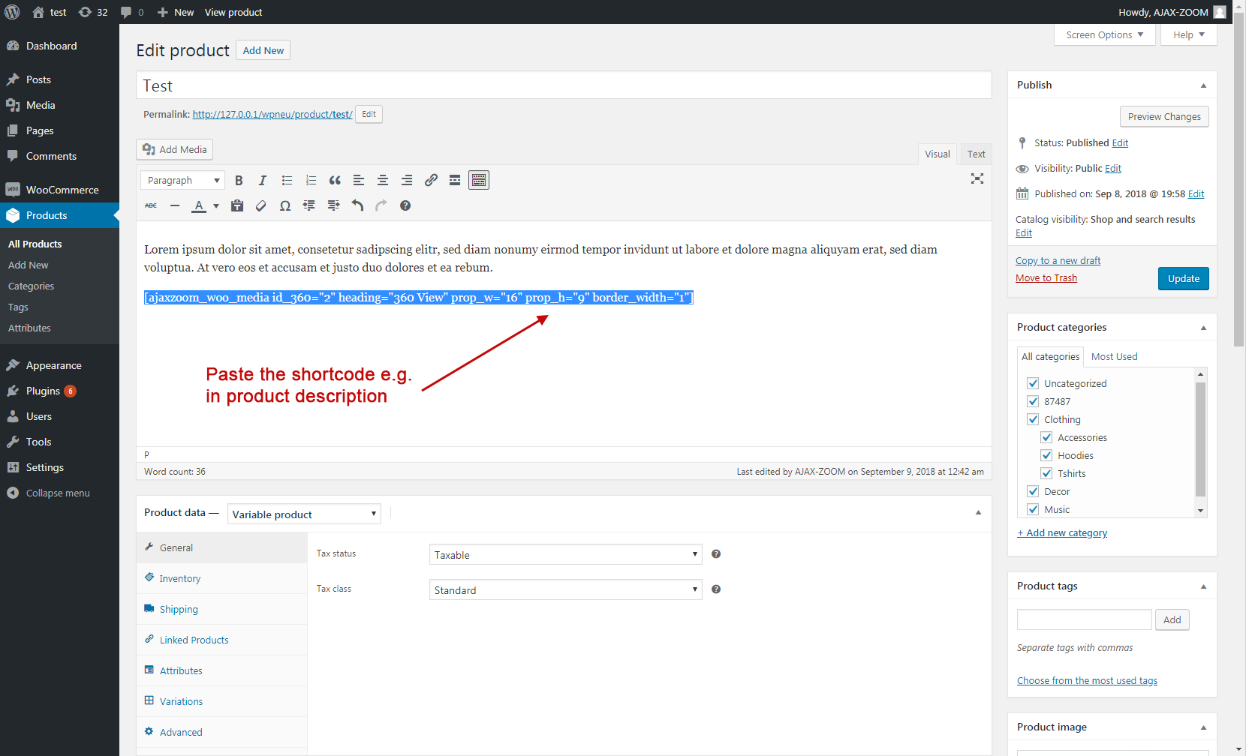The width and height of the screenshot is (1246, 756).
Task: Collapse the Product tags box
Action: point(1203,586)
